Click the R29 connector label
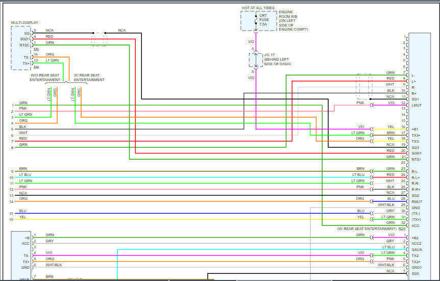The height and width of the screenshot is (281, 440). click(403, 229)
